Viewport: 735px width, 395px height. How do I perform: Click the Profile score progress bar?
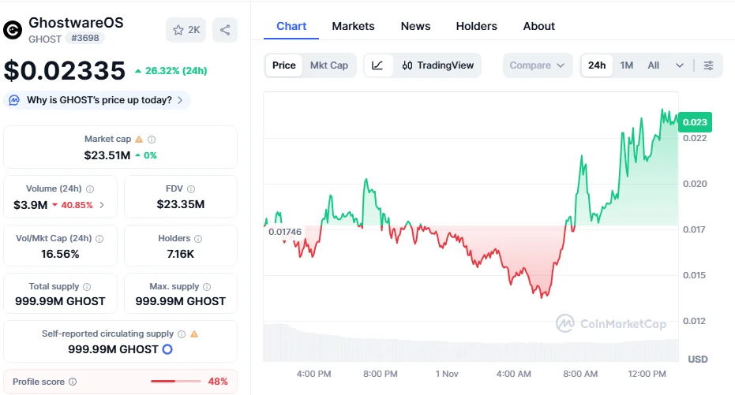pyautogui.click(x=175, y=382)
